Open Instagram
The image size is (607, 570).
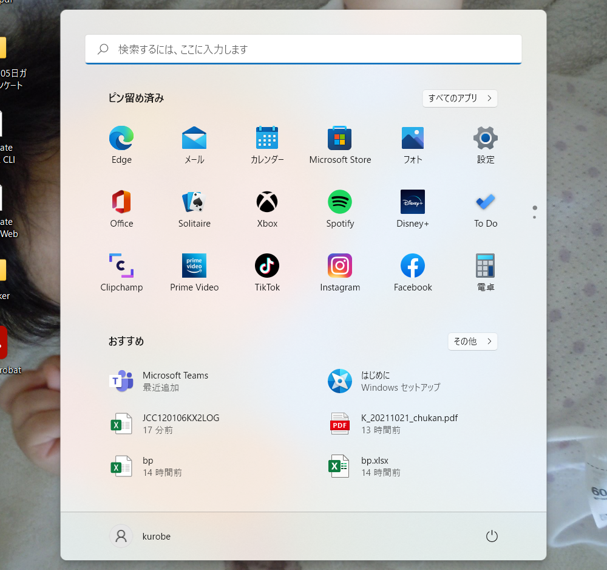(340, 273)
